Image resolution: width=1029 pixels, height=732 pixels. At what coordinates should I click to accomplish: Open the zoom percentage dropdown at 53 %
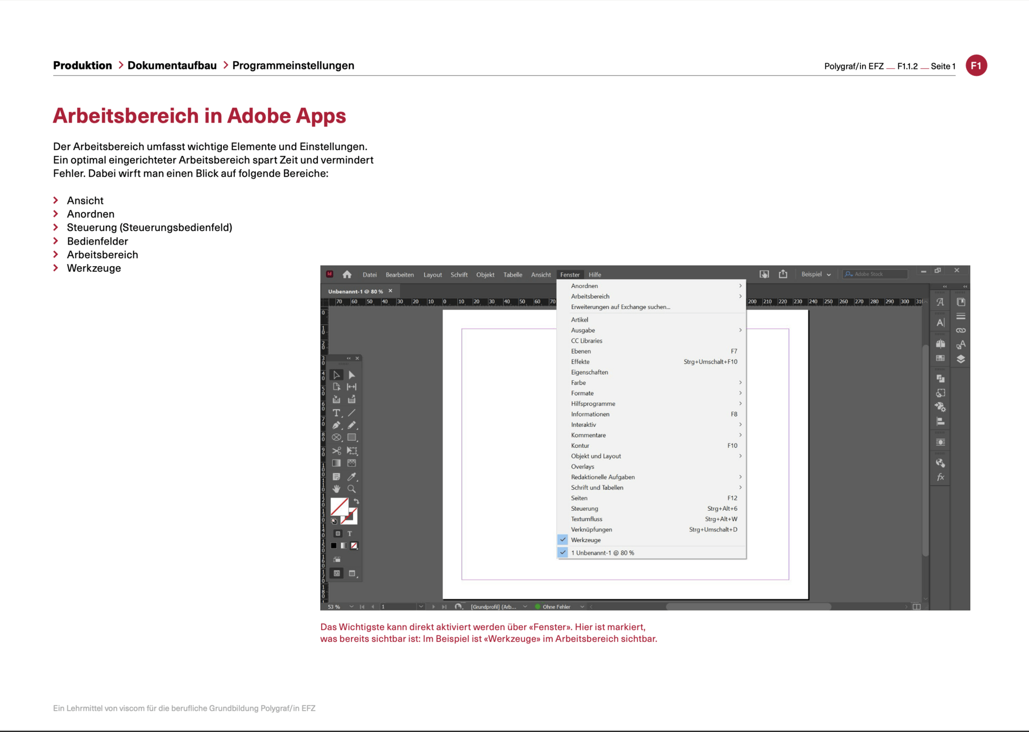351,607
